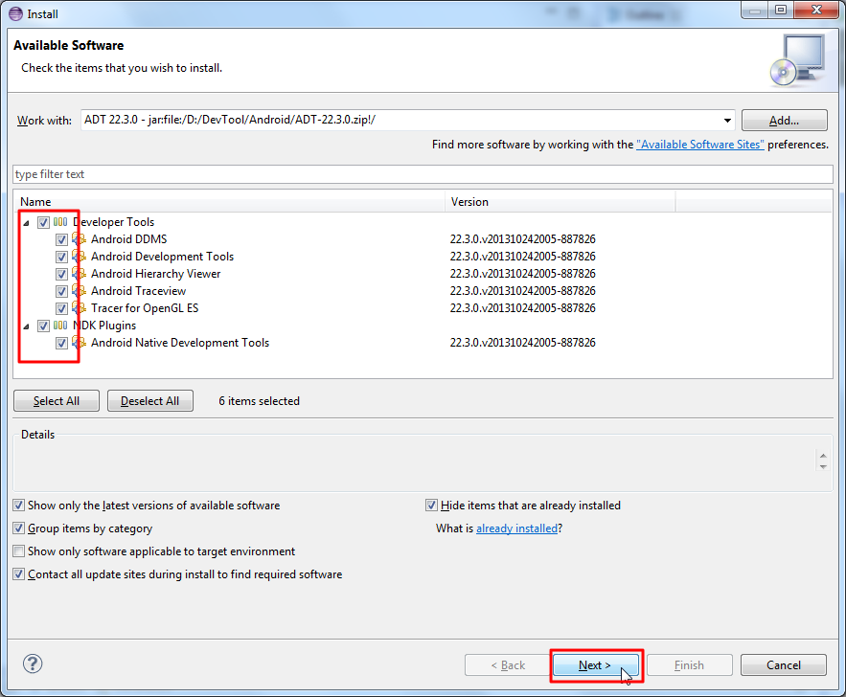
Task: Click the Name column header
Action: [x=231, y=202]
